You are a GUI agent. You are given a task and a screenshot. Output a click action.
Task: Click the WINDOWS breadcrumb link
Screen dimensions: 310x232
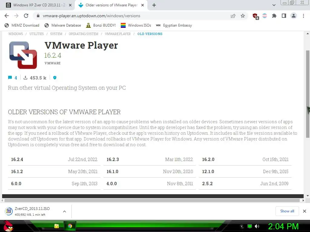click(x=16, y=34)
